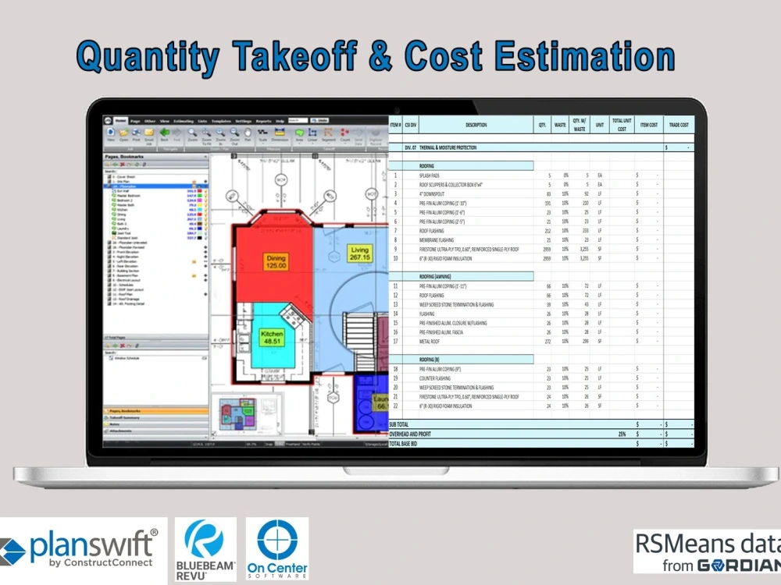
Task: Click red X delete in Pages toolbar
Action: coord(123,164)
